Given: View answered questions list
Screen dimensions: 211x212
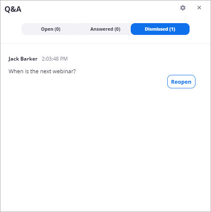Looking at the screenshot, I should (x=105, y=29).
